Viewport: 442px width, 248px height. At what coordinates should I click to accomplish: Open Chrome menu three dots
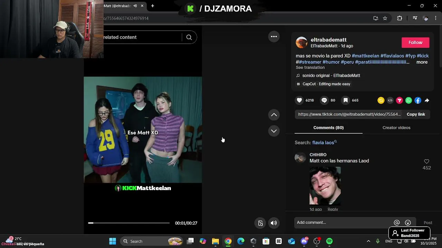tap(436, 18)
